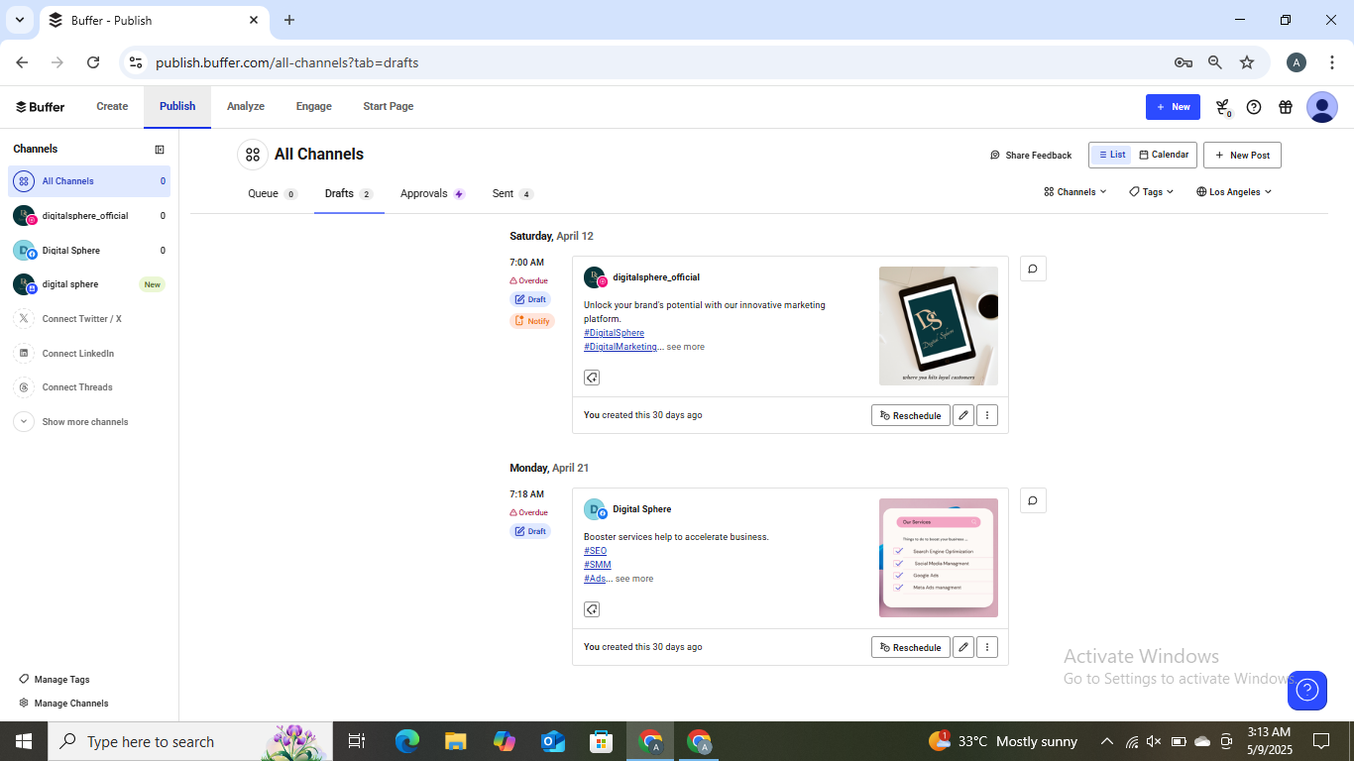Select digital sphere channel marked New
The width and height of the screenshot is (1354, 761).
89,284
